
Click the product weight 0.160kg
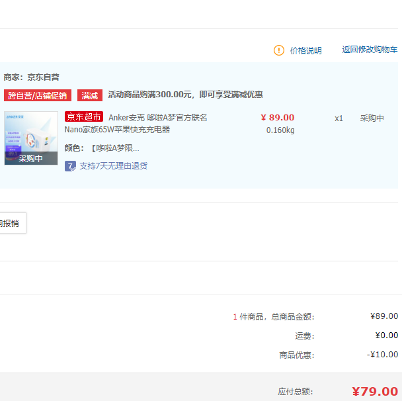pos(280,130)
